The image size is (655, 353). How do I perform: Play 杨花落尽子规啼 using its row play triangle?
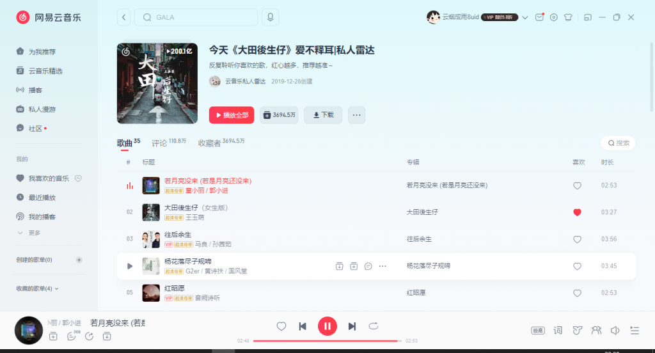[x=130, y=266]
